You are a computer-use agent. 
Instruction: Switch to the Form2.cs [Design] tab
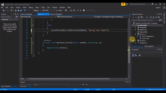click(x=26, y=14)
